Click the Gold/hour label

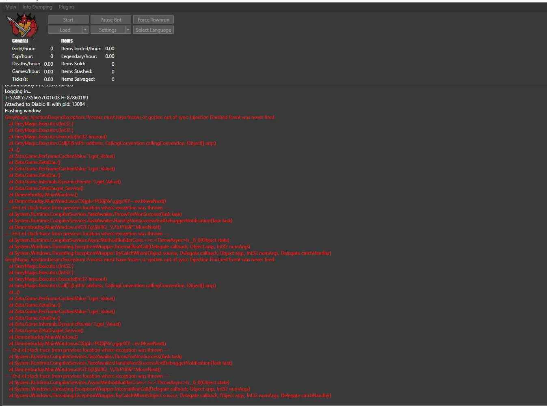tap(24, 49)
